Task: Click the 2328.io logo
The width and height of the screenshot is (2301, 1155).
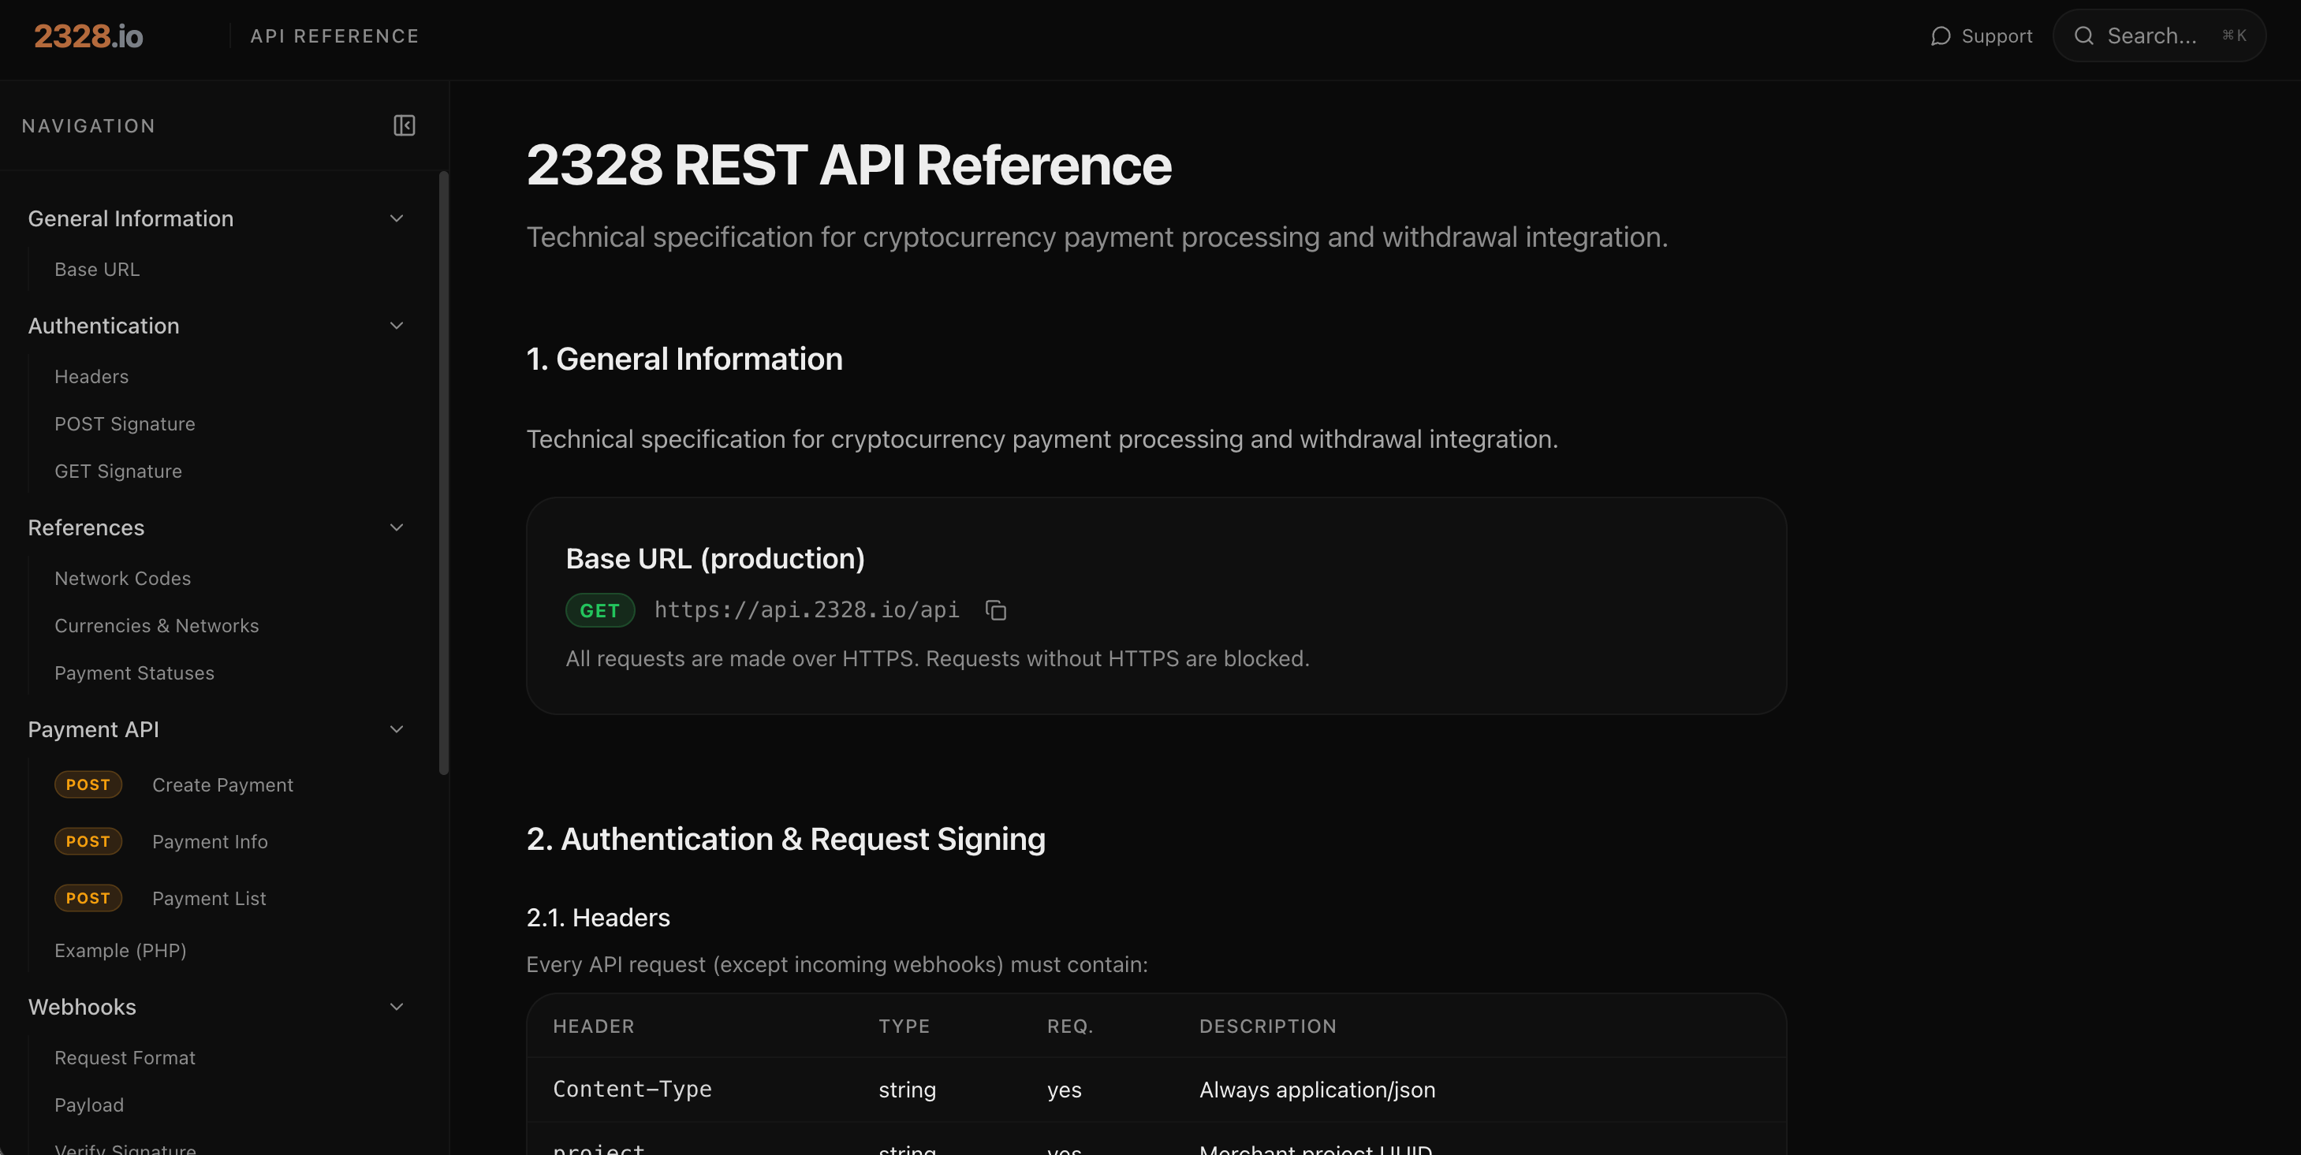Action: point(88,35)
